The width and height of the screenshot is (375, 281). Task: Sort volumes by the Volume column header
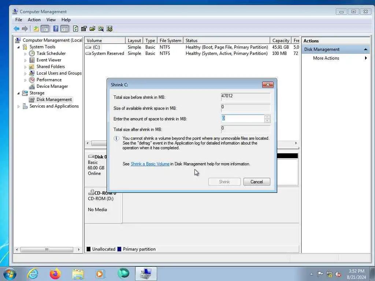(105, 41)
